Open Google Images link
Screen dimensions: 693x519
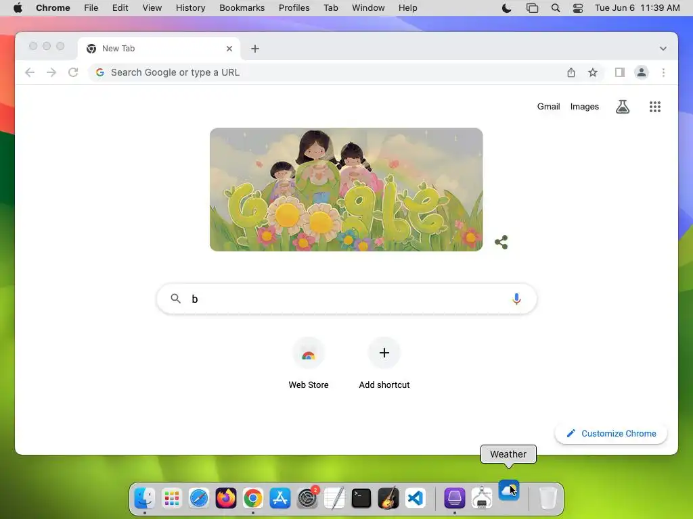point(584,106)
